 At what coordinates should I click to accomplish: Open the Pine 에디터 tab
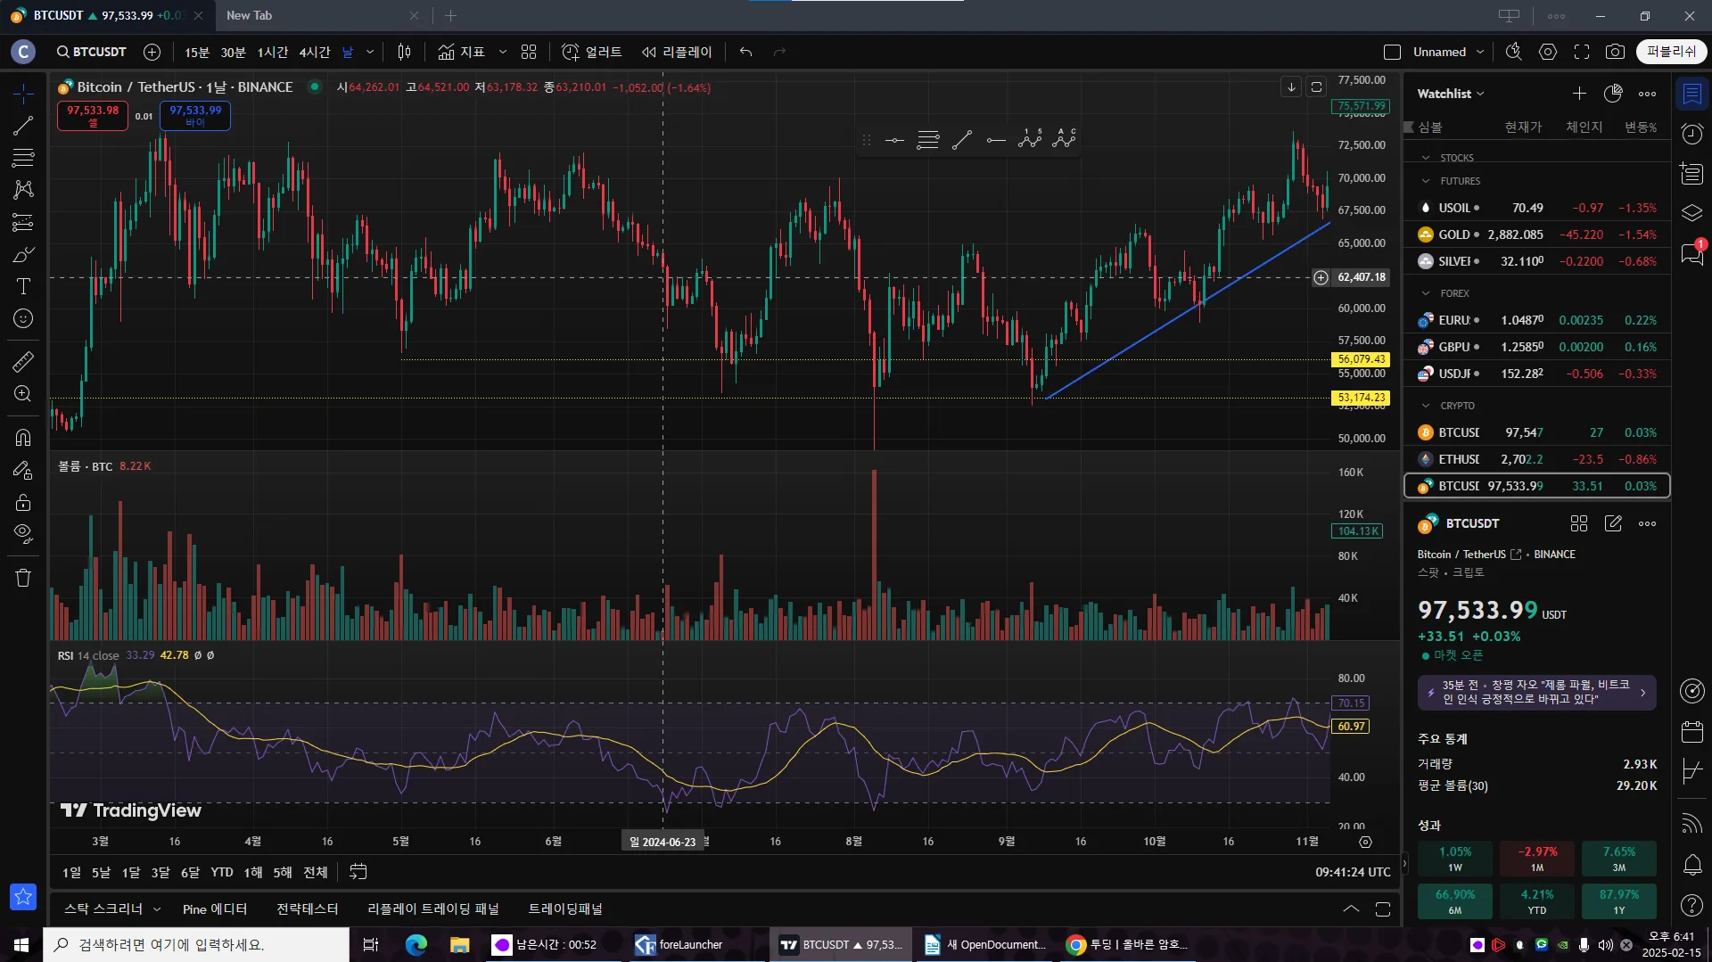[214, 909]
